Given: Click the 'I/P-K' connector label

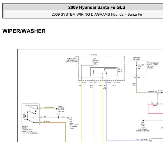Looking at the screenshot, I should (139, 78).
